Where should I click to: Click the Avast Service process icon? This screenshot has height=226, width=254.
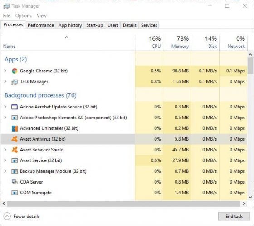tap(15, 160)
